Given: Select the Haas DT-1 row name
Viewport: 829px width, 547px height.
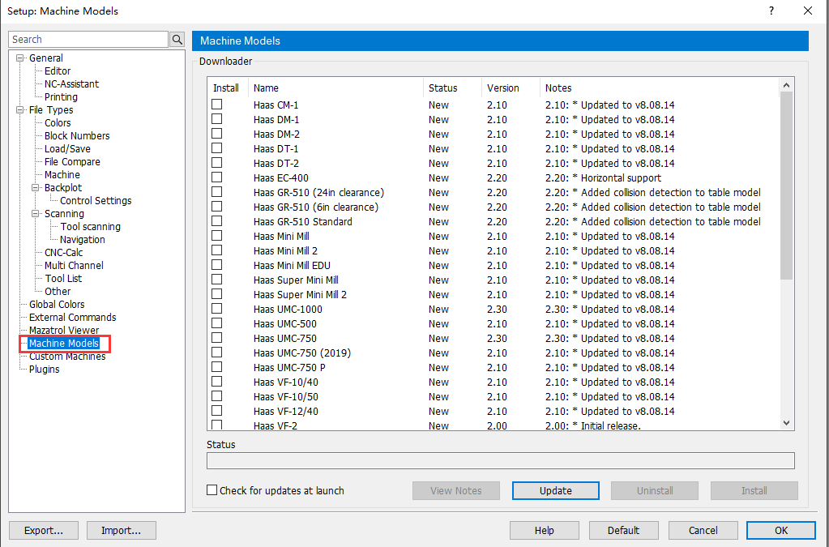Looking at the screenshot, I should click(276, 148).
